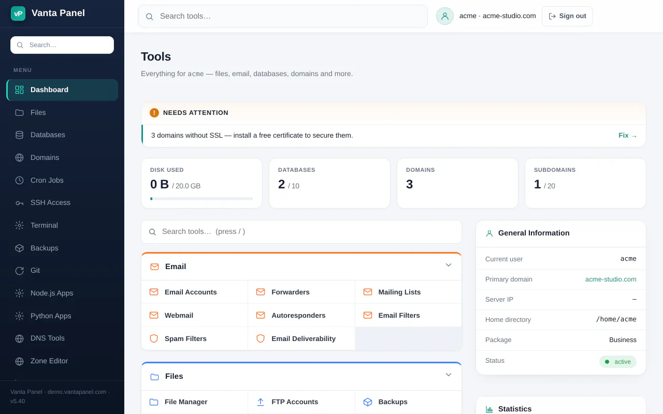663x414 pixels.
Task: Click the Files folder icon in sidebar
Action: [19, 112]
